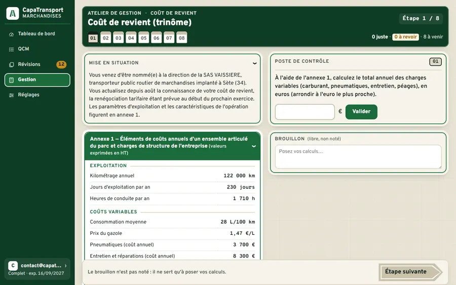Click the Réglages sliders icon
Viewport: 456px width, 285px height.
(11, 95)
